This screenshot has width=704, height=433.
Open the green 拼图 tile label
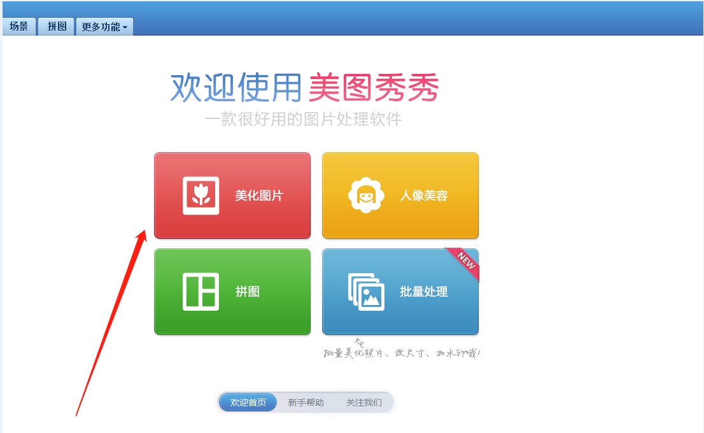point(248,292)
